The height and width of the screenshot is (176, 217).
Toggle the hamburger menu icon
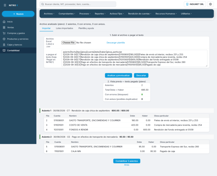5,5
